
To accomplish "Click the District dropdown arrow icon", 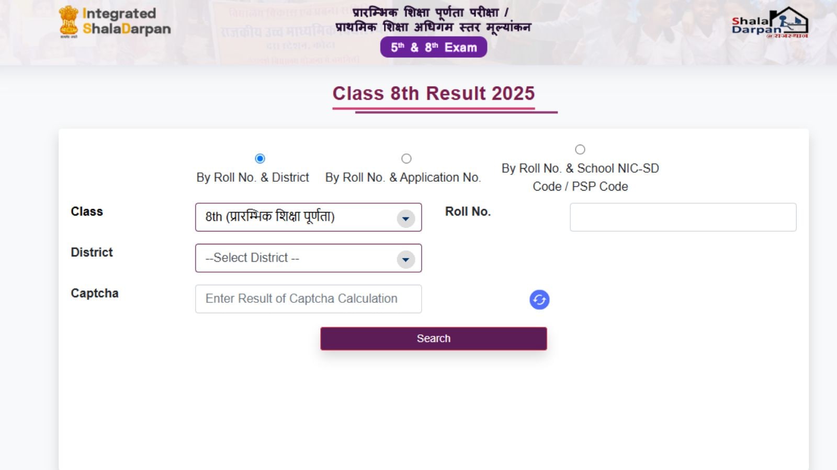I will [405, 259].
